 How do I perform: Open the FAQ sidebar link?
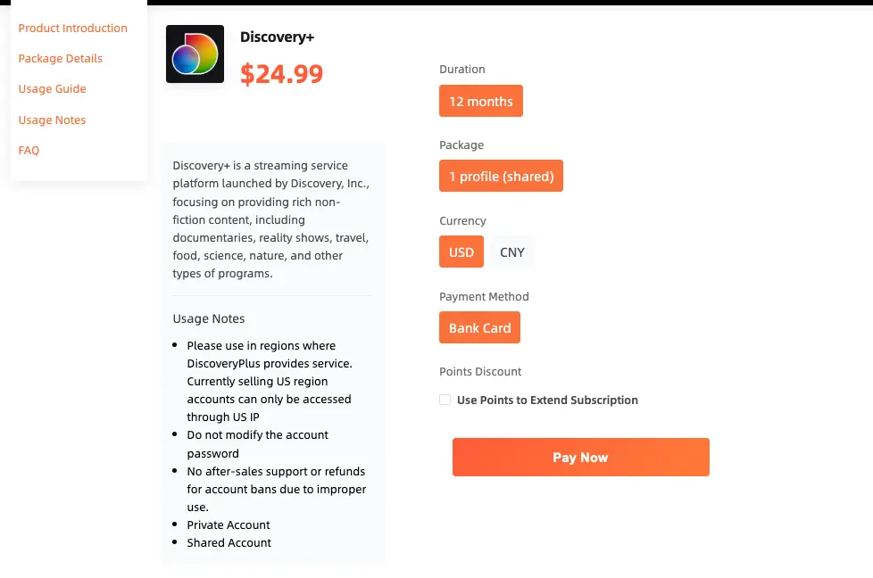(x=29, y=150)
